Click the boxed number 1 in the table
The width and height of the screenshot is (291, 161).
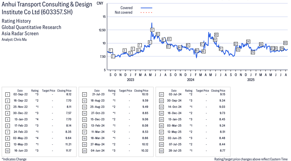[7, 95]
